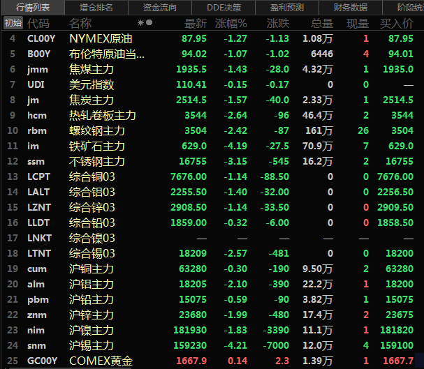424x369 pixels.
Task: Switch to the 增仓排名 tab
Action: (96, 8)
